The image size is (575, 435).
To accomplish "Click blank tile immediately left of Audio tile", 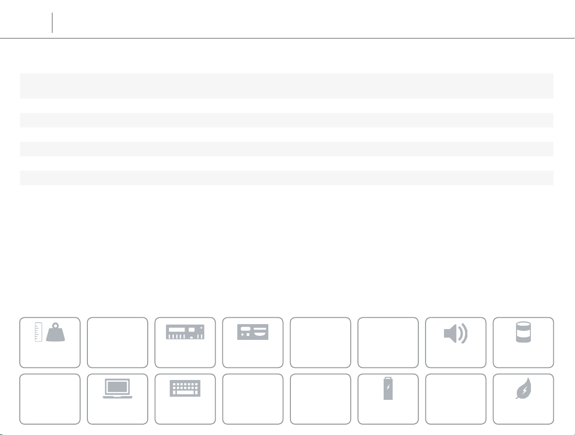I will pos(388,343).
